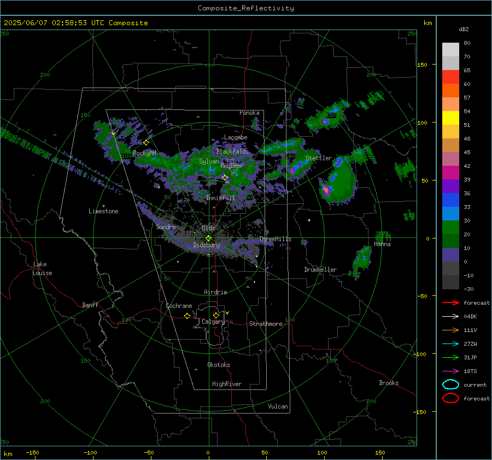
Task: Click the Stettler city label
Action: [319, 158]
